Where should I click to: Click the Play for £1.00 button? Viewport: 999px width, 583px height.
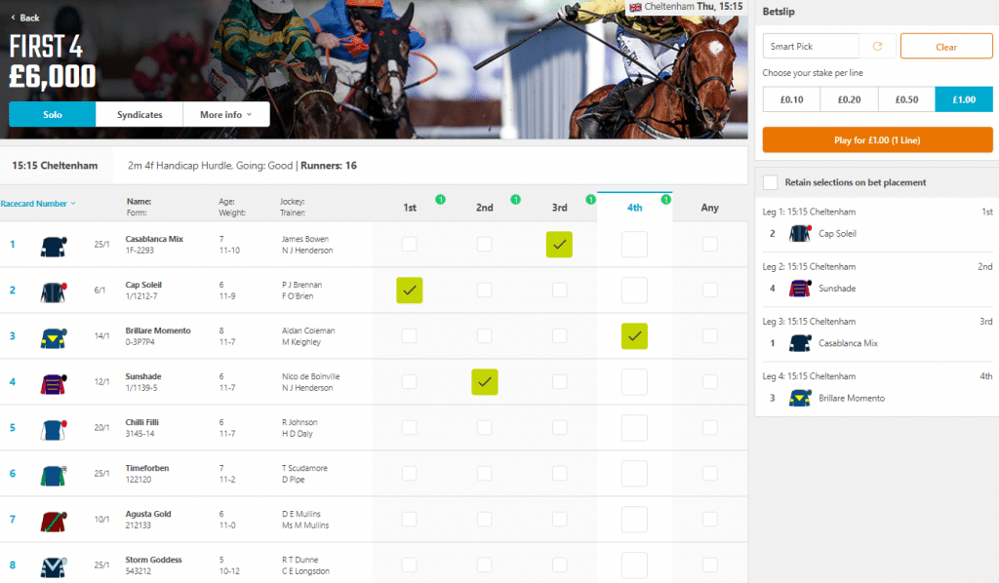pyautogui.click(x=875, y=139)
